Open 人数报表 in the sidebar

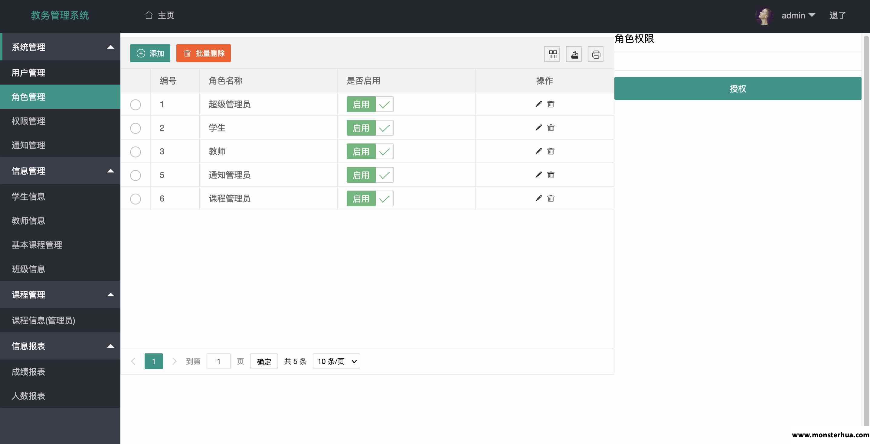pyautogui.click(x=60, y=396)
